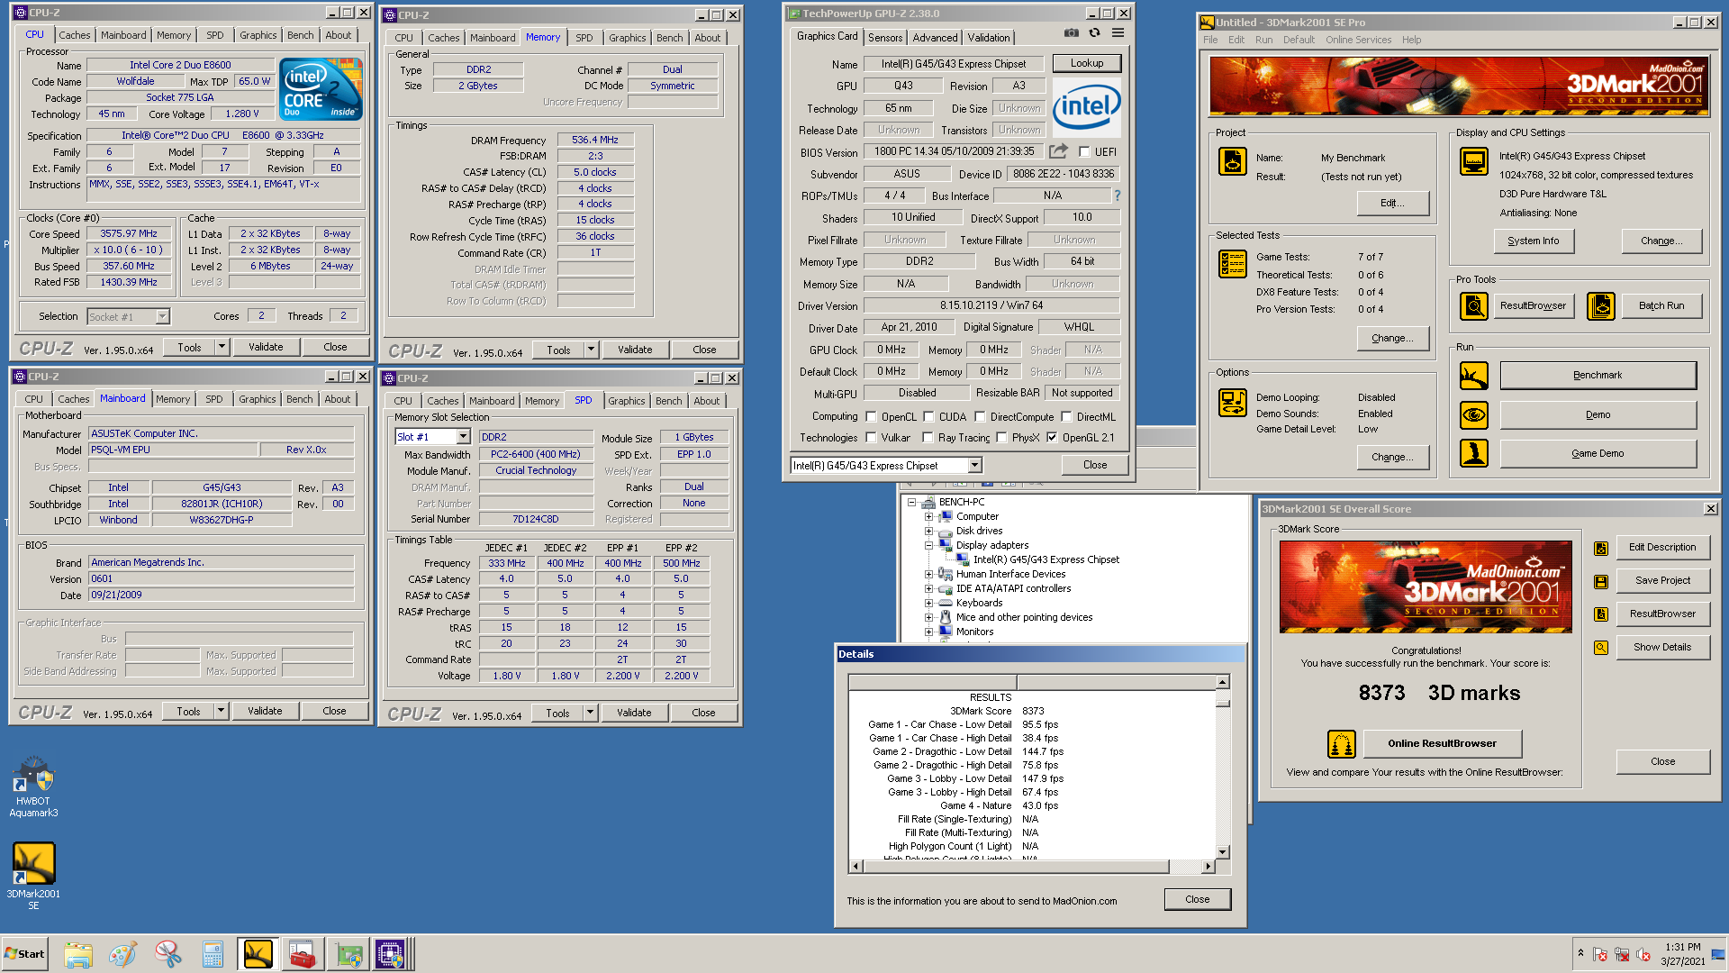The image size is (1729, 973).
Task: Open Caches tab in CPU-Z CPU window
Action: (x=75, y=35)
